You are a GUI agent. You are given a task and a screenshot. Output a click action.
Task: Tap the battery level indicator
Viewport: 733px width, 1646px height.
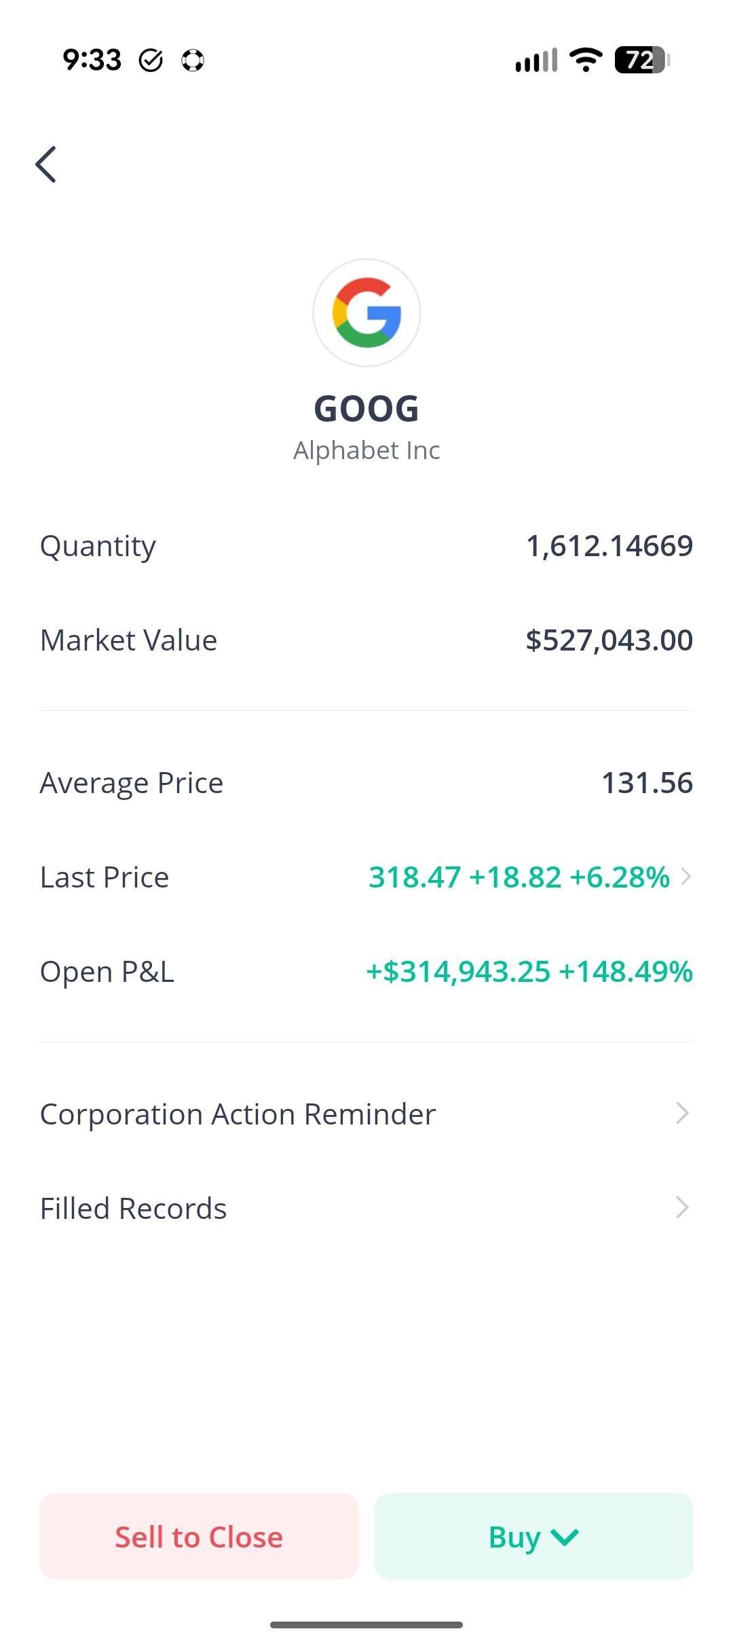point(642,60)
